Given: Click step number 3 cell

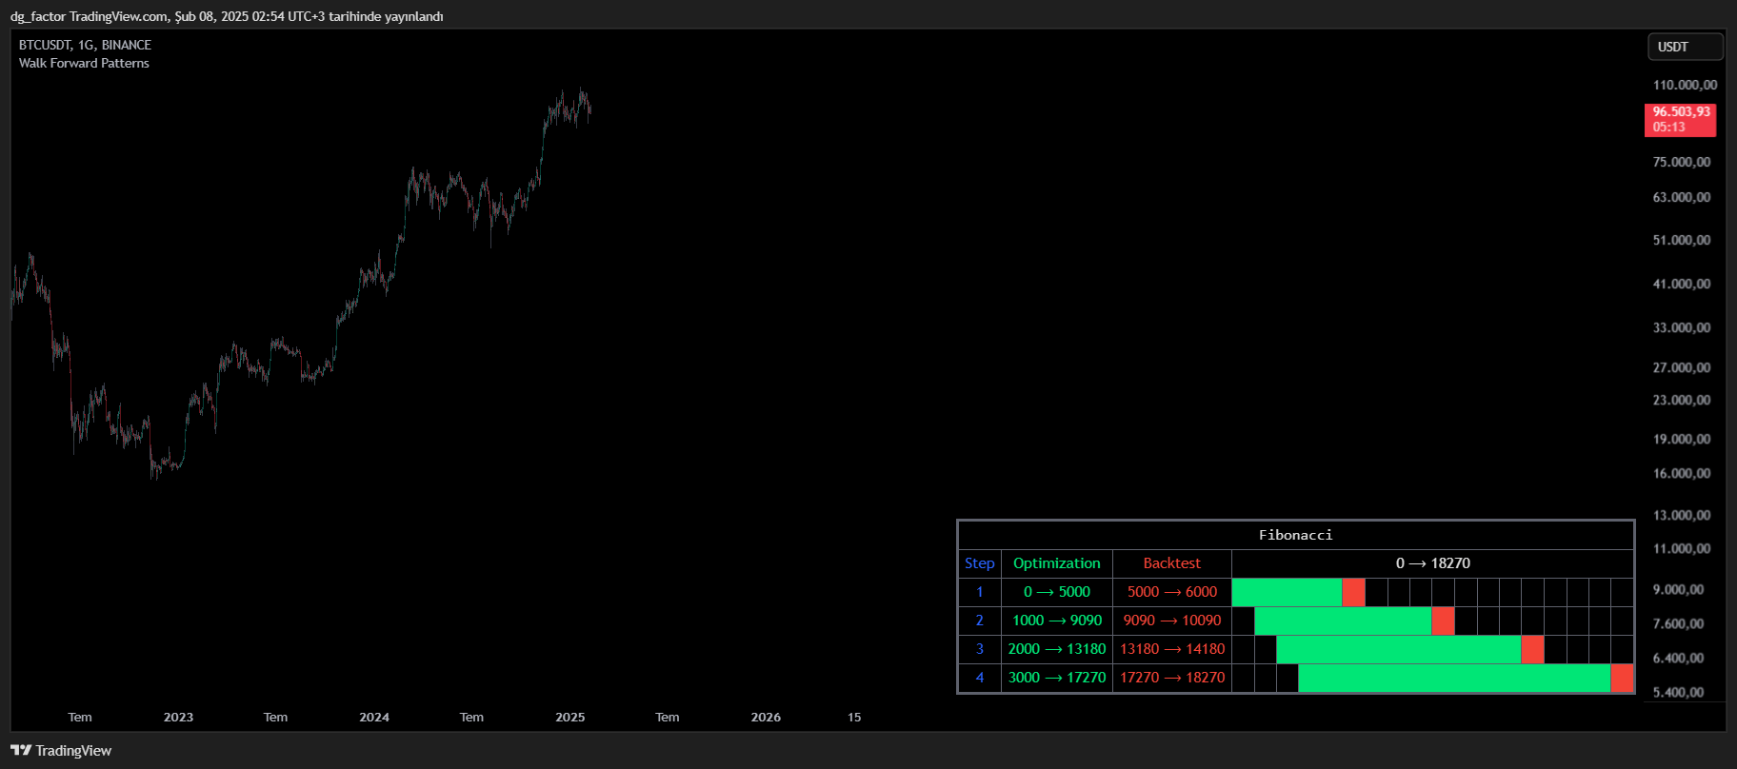Looking at the screenshot, I should pos(979,649).
